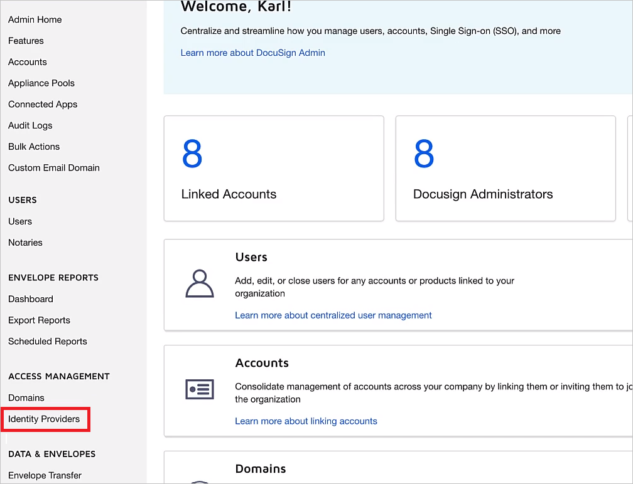Open Admin Home in sidebar
This screenshot has width=633, height=484.
click(x=35, y=19)
